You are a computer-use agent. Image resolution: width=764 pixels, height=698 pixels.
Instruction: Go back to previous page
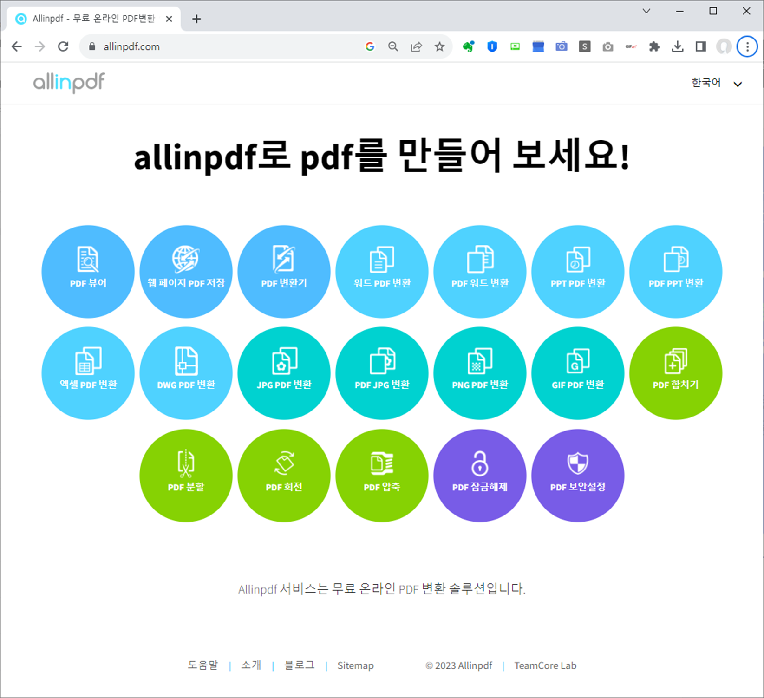coord(17,46)
